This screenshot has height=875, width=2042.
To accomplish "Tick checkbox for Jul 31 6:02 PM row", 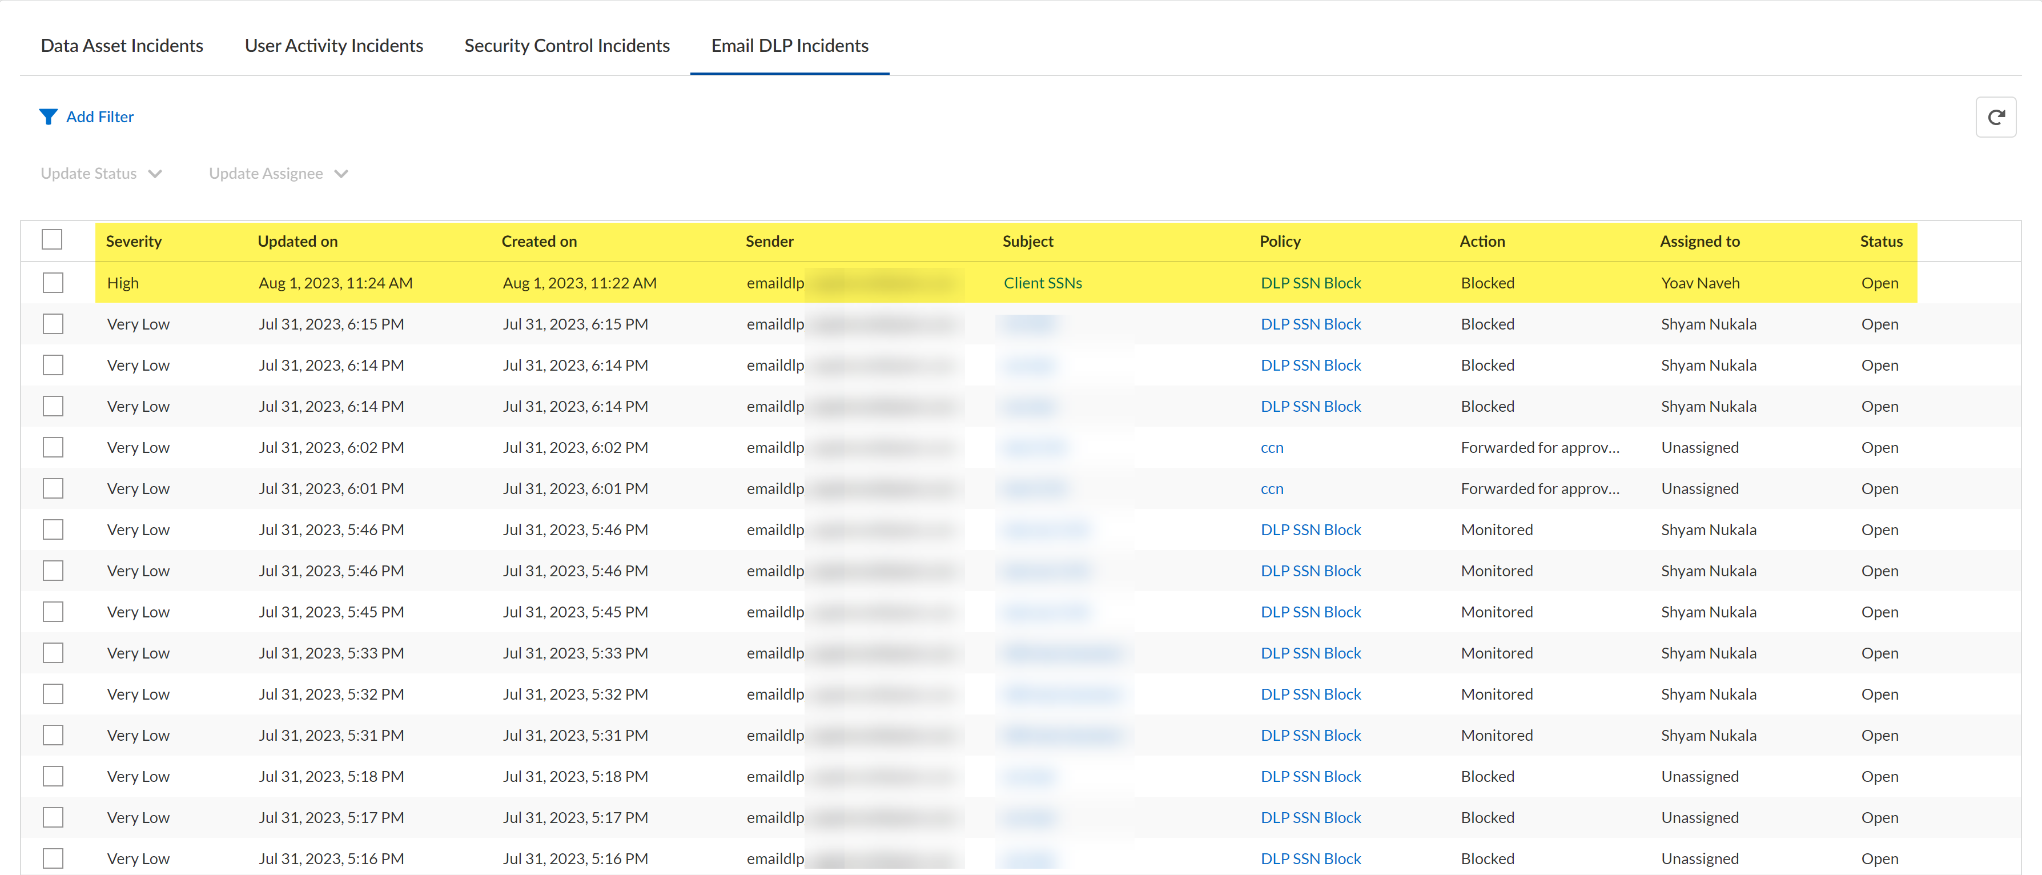I will tap(53, 448).
